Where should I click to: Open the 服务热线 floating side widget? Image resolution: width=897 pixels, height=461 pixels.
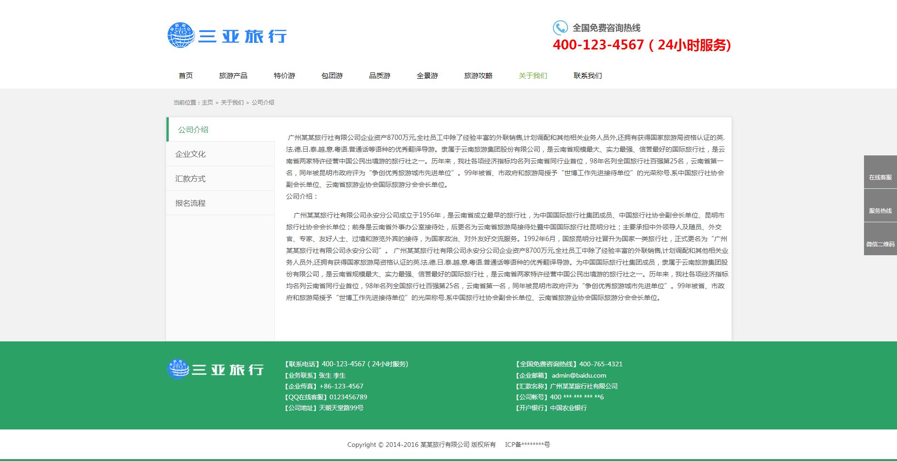[880, 206]
